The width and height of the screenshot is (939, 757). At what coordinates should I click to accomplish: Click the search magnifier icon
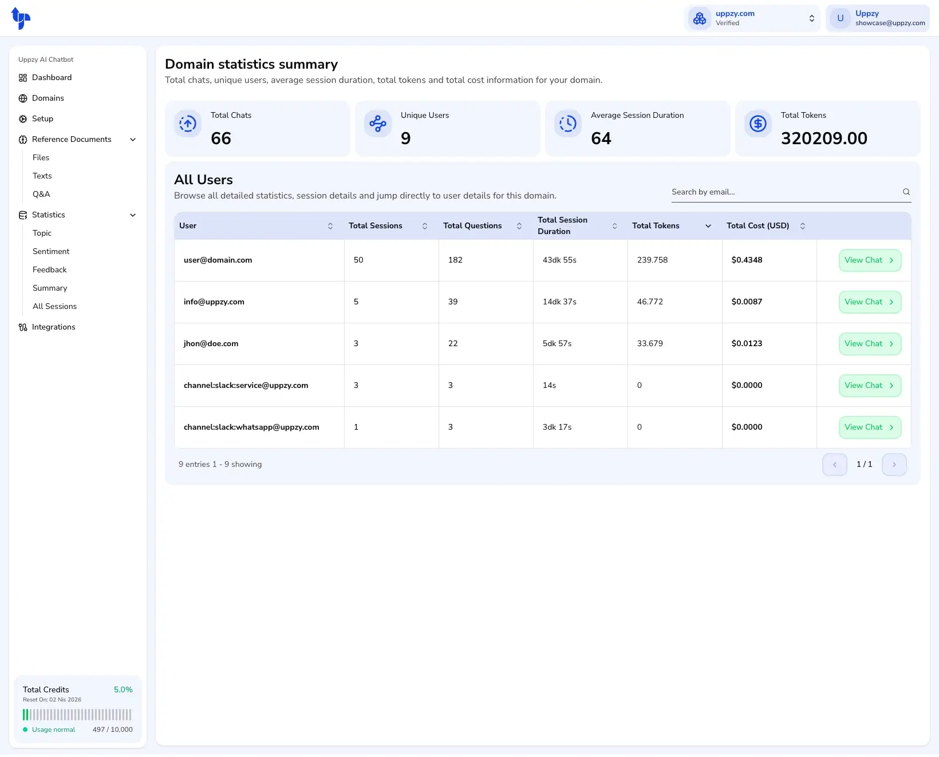(906, 192)
